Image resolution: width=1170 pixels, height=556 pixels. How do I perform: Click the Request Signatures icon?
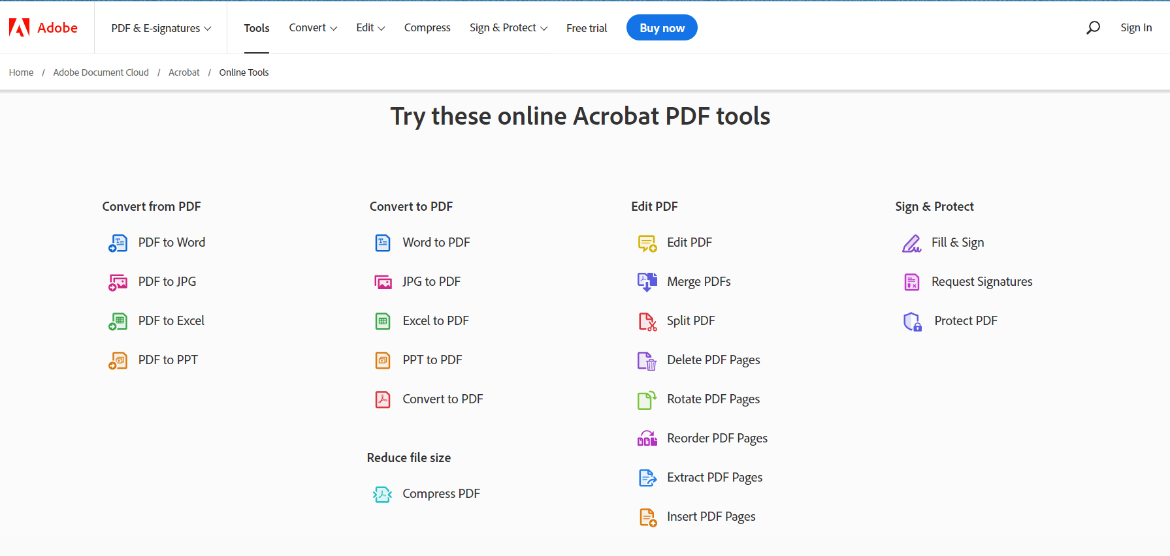click(912, 282)
